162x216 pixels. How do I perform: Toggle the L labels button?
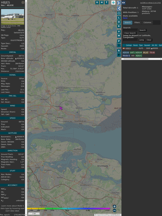[119, 18]
